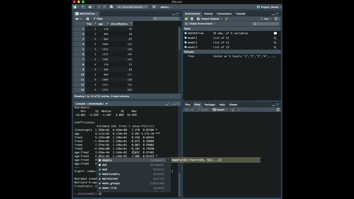Open the Export dropdown in Plots
Image resolution: width=354 pixels, height=199 pixels.
click(x=220, y=110)
